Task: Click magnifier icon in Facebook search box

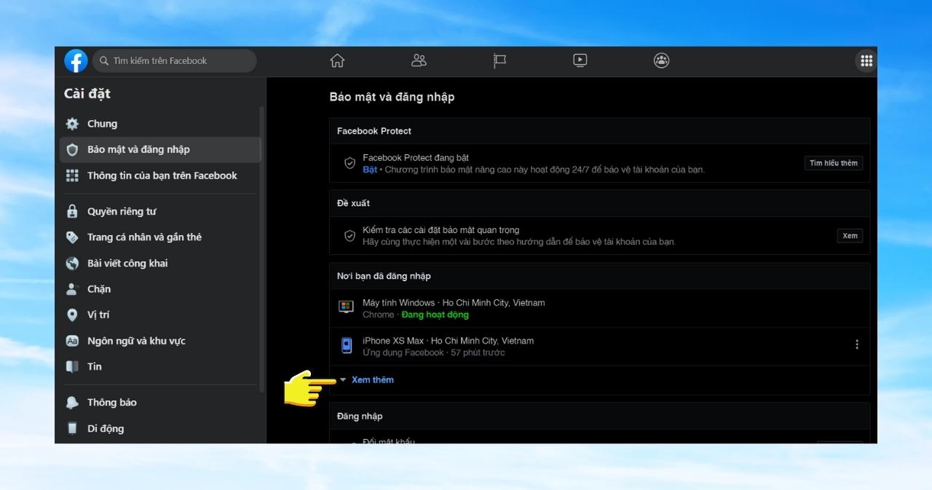Action: point(104,61)
